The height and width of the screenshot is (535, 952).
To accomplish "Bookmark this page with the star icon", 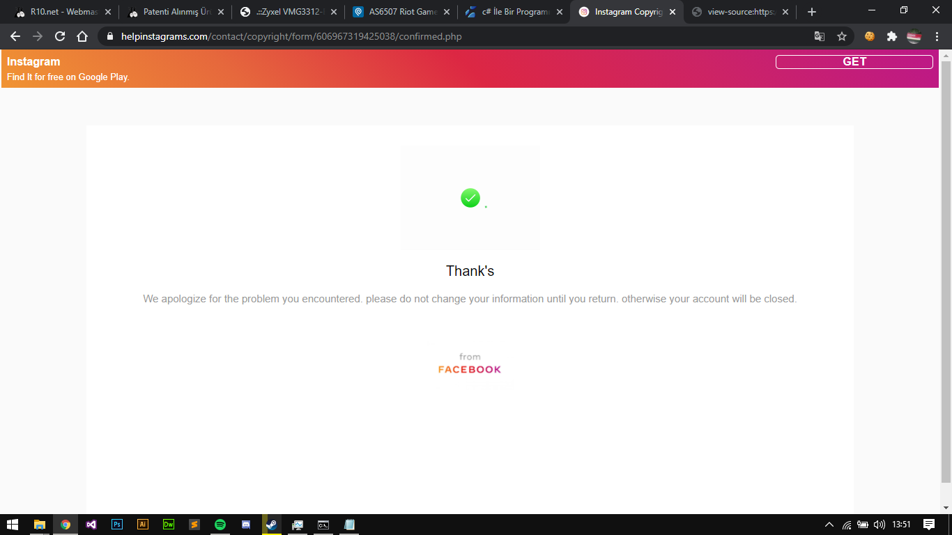I will point(842,36).
